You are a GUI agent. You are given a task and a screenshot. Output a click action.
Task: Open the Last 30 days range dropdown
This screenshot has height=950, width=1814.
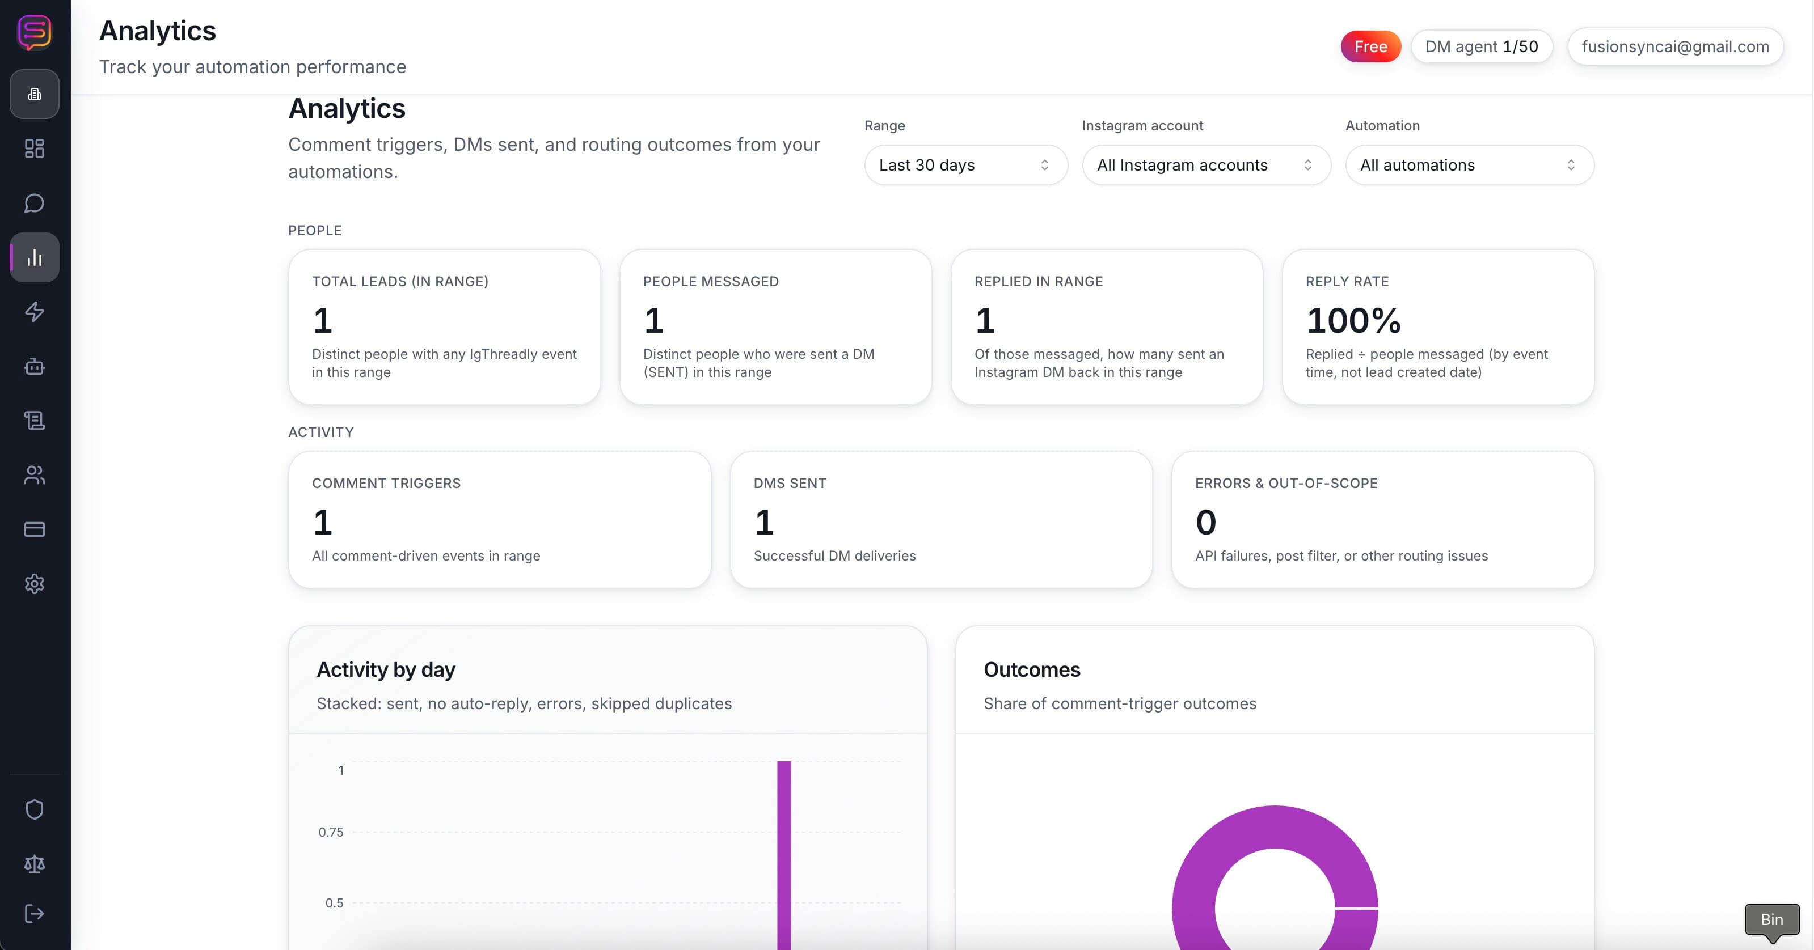[966, 166]
